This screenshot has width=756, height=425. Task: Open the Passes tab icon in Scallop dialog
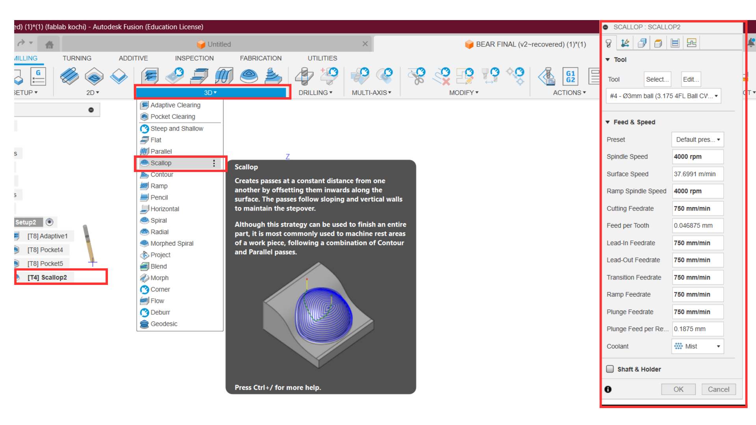(675, 43)
